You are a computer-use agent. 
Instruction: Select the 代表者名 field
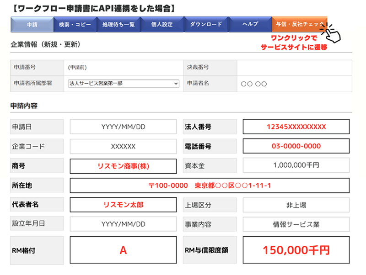coord(123,205)
